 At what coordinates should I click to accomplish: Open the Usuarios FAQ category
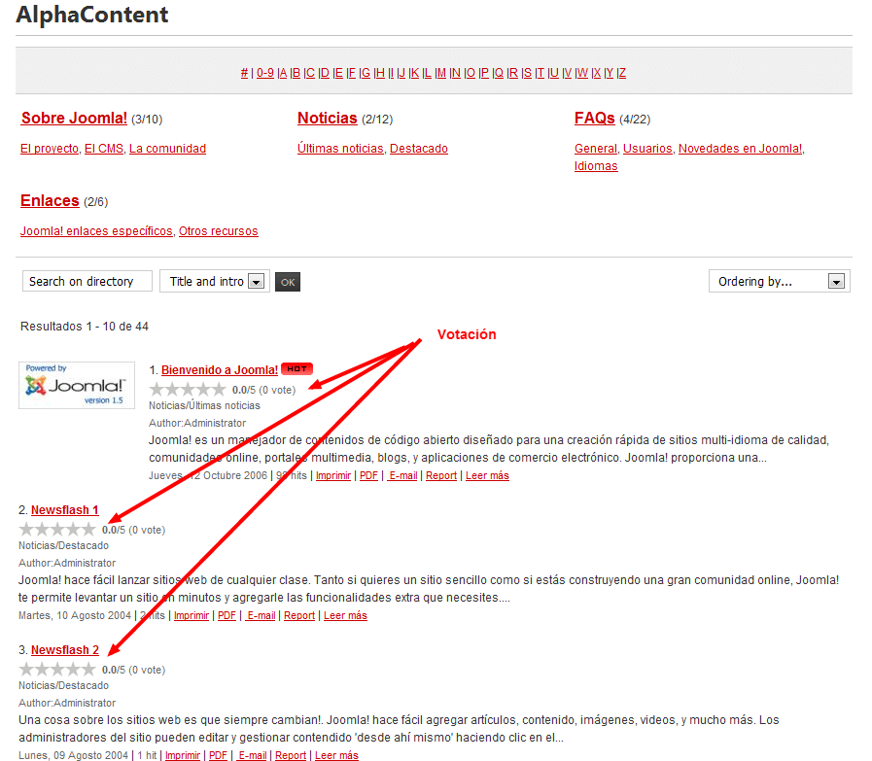(647, 149)
